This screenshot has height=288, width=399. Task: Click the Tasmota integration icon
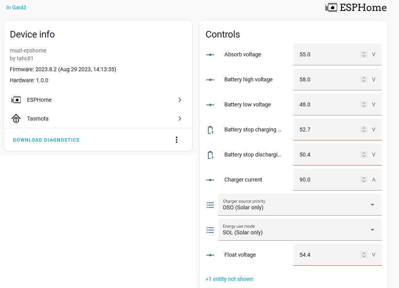[x=16, y=119]
